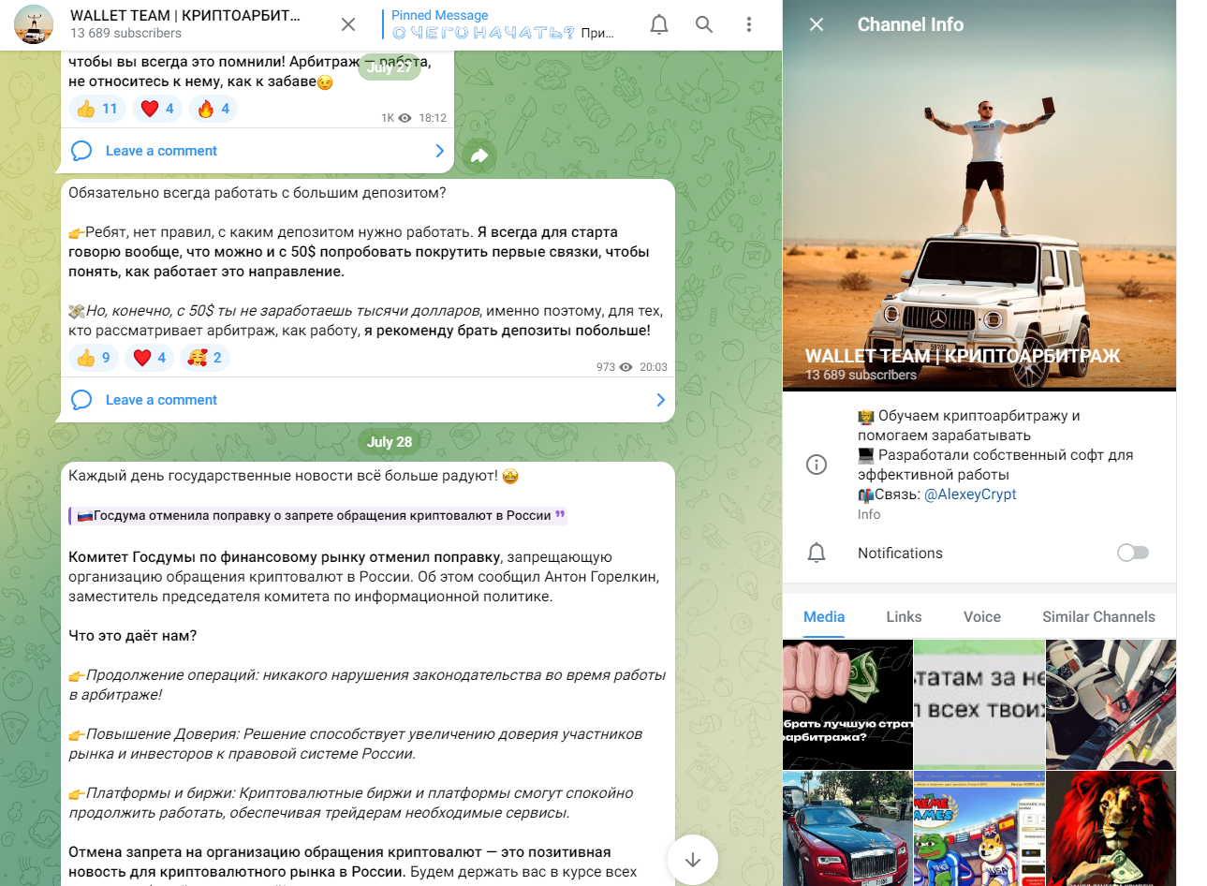This screenshot has height=886, width=1207.
Task: Click the Notifications bell icon in panel
Action: click(817, 554)
